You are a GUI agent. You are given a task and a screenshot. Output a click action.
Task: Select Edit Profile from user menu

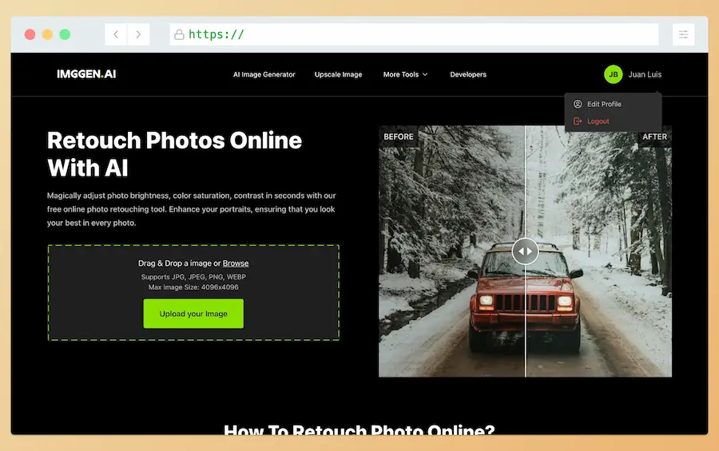(x=604, y=104)
